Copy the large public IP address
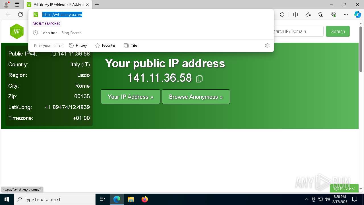This screenshot has width=364, height=205. click(199, 79)
